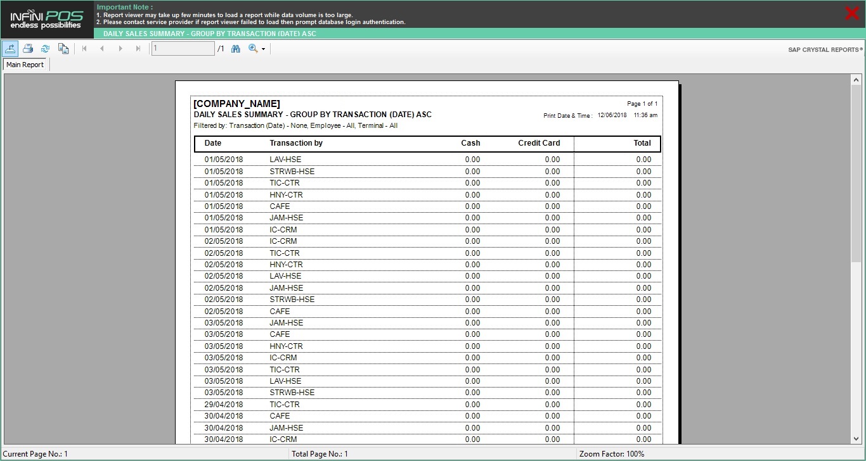The image size is (866, 461).
Task: Click the InfiniPOS logo
Action: (x=47, y=19)
